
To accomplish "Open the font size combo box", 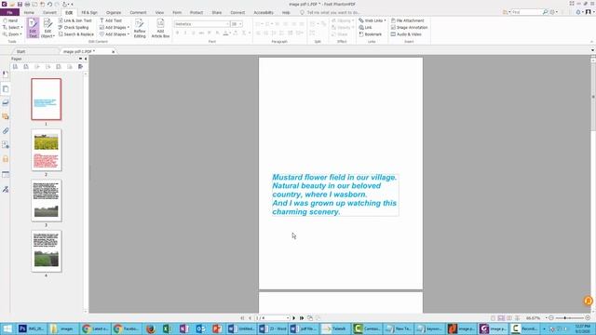I will tap(237, 24).
